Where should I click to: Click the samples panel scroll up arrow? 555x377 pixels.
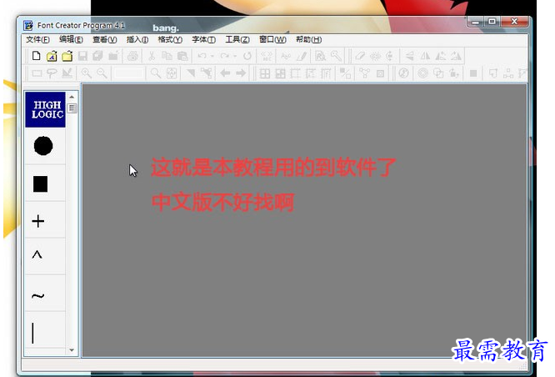click(x=72, y=97)
